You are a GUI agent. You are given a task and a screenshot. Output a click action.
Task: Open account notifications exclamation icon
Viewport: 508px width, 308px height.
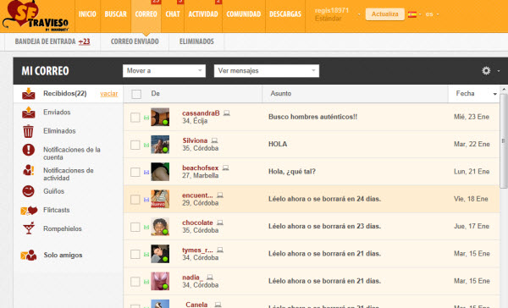click(x=29, y=150)
